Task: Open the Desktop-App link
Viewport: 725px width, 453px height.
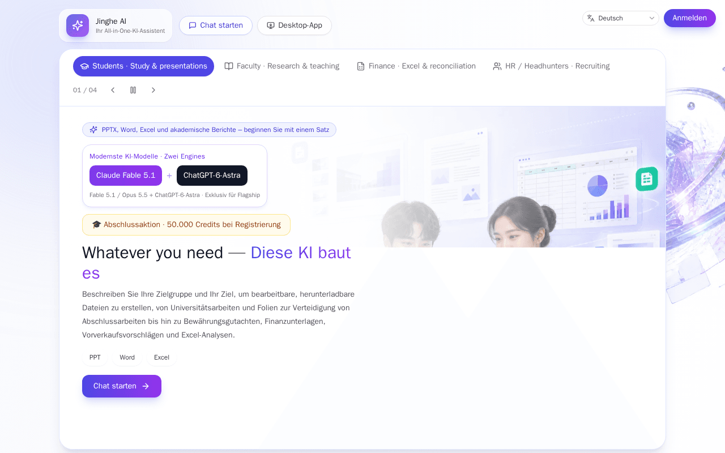Action: click(x=295, y=25)
